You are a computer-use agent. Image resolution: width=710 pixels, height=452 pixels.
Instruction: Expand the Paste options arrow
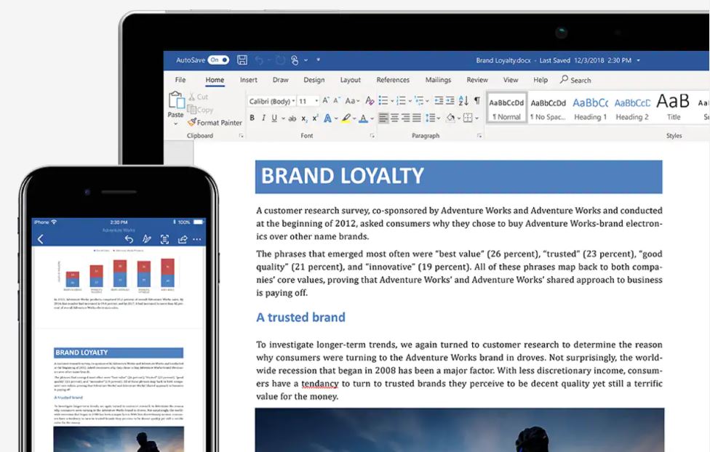176,124
